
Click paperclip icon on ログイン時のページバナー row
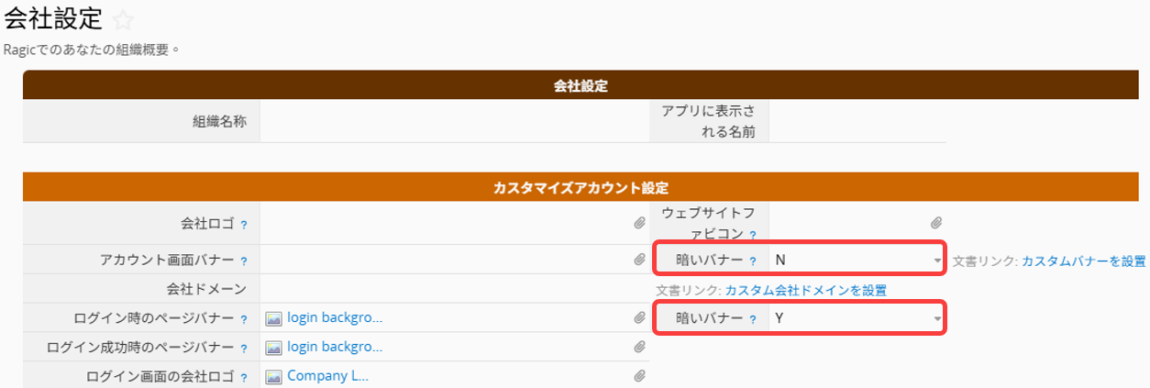point(640,318)
